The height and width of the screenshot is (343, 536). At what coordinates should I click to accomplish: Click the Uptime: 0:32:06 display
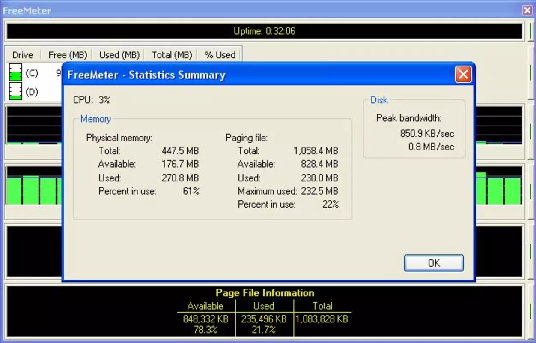click(x=265, y=31)
